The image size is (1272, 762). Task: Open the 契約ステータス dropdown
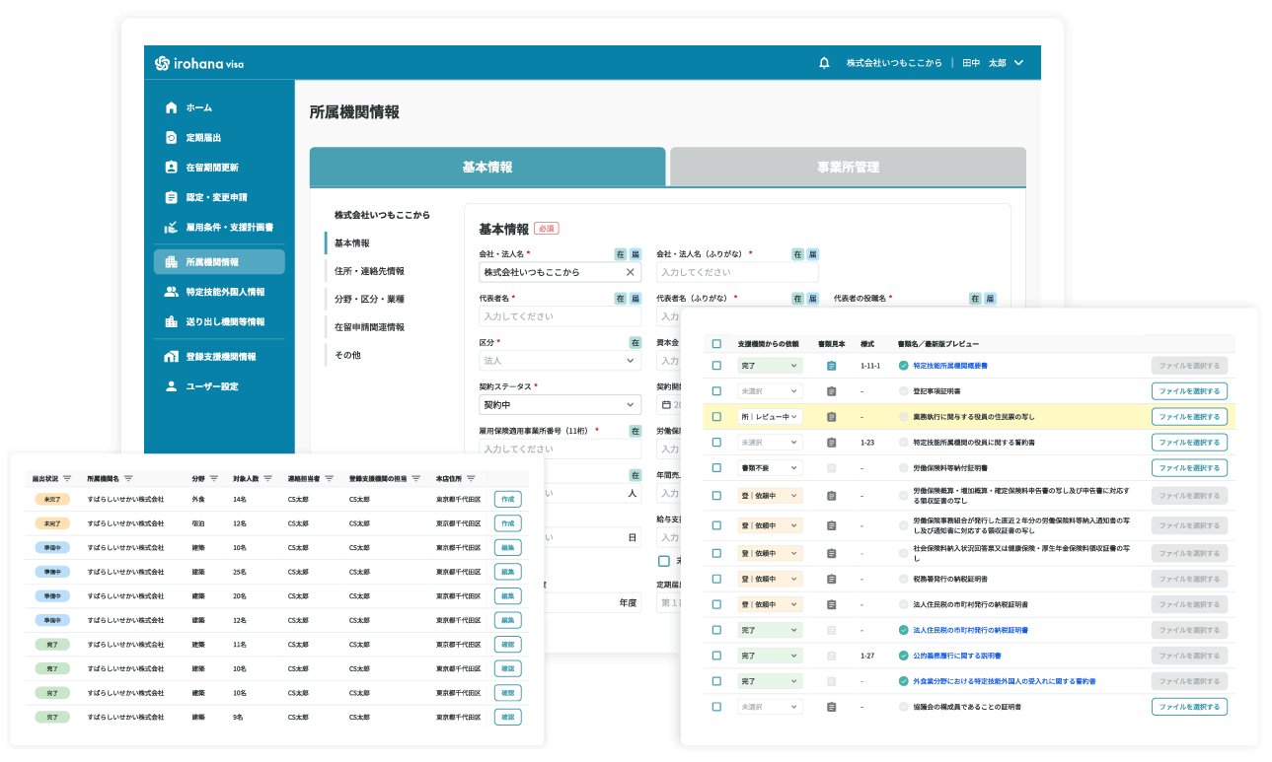point(560,405)
